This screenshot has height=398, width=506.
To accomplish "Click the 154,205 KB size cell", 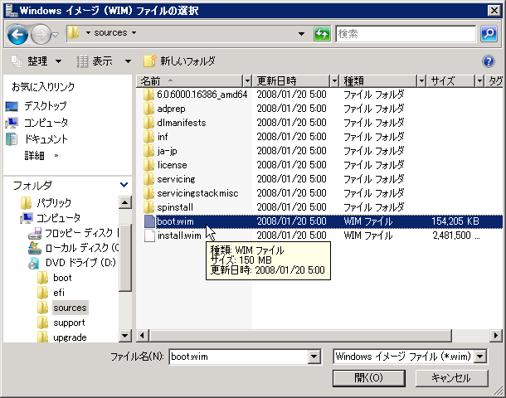I will tap(455, 221).
